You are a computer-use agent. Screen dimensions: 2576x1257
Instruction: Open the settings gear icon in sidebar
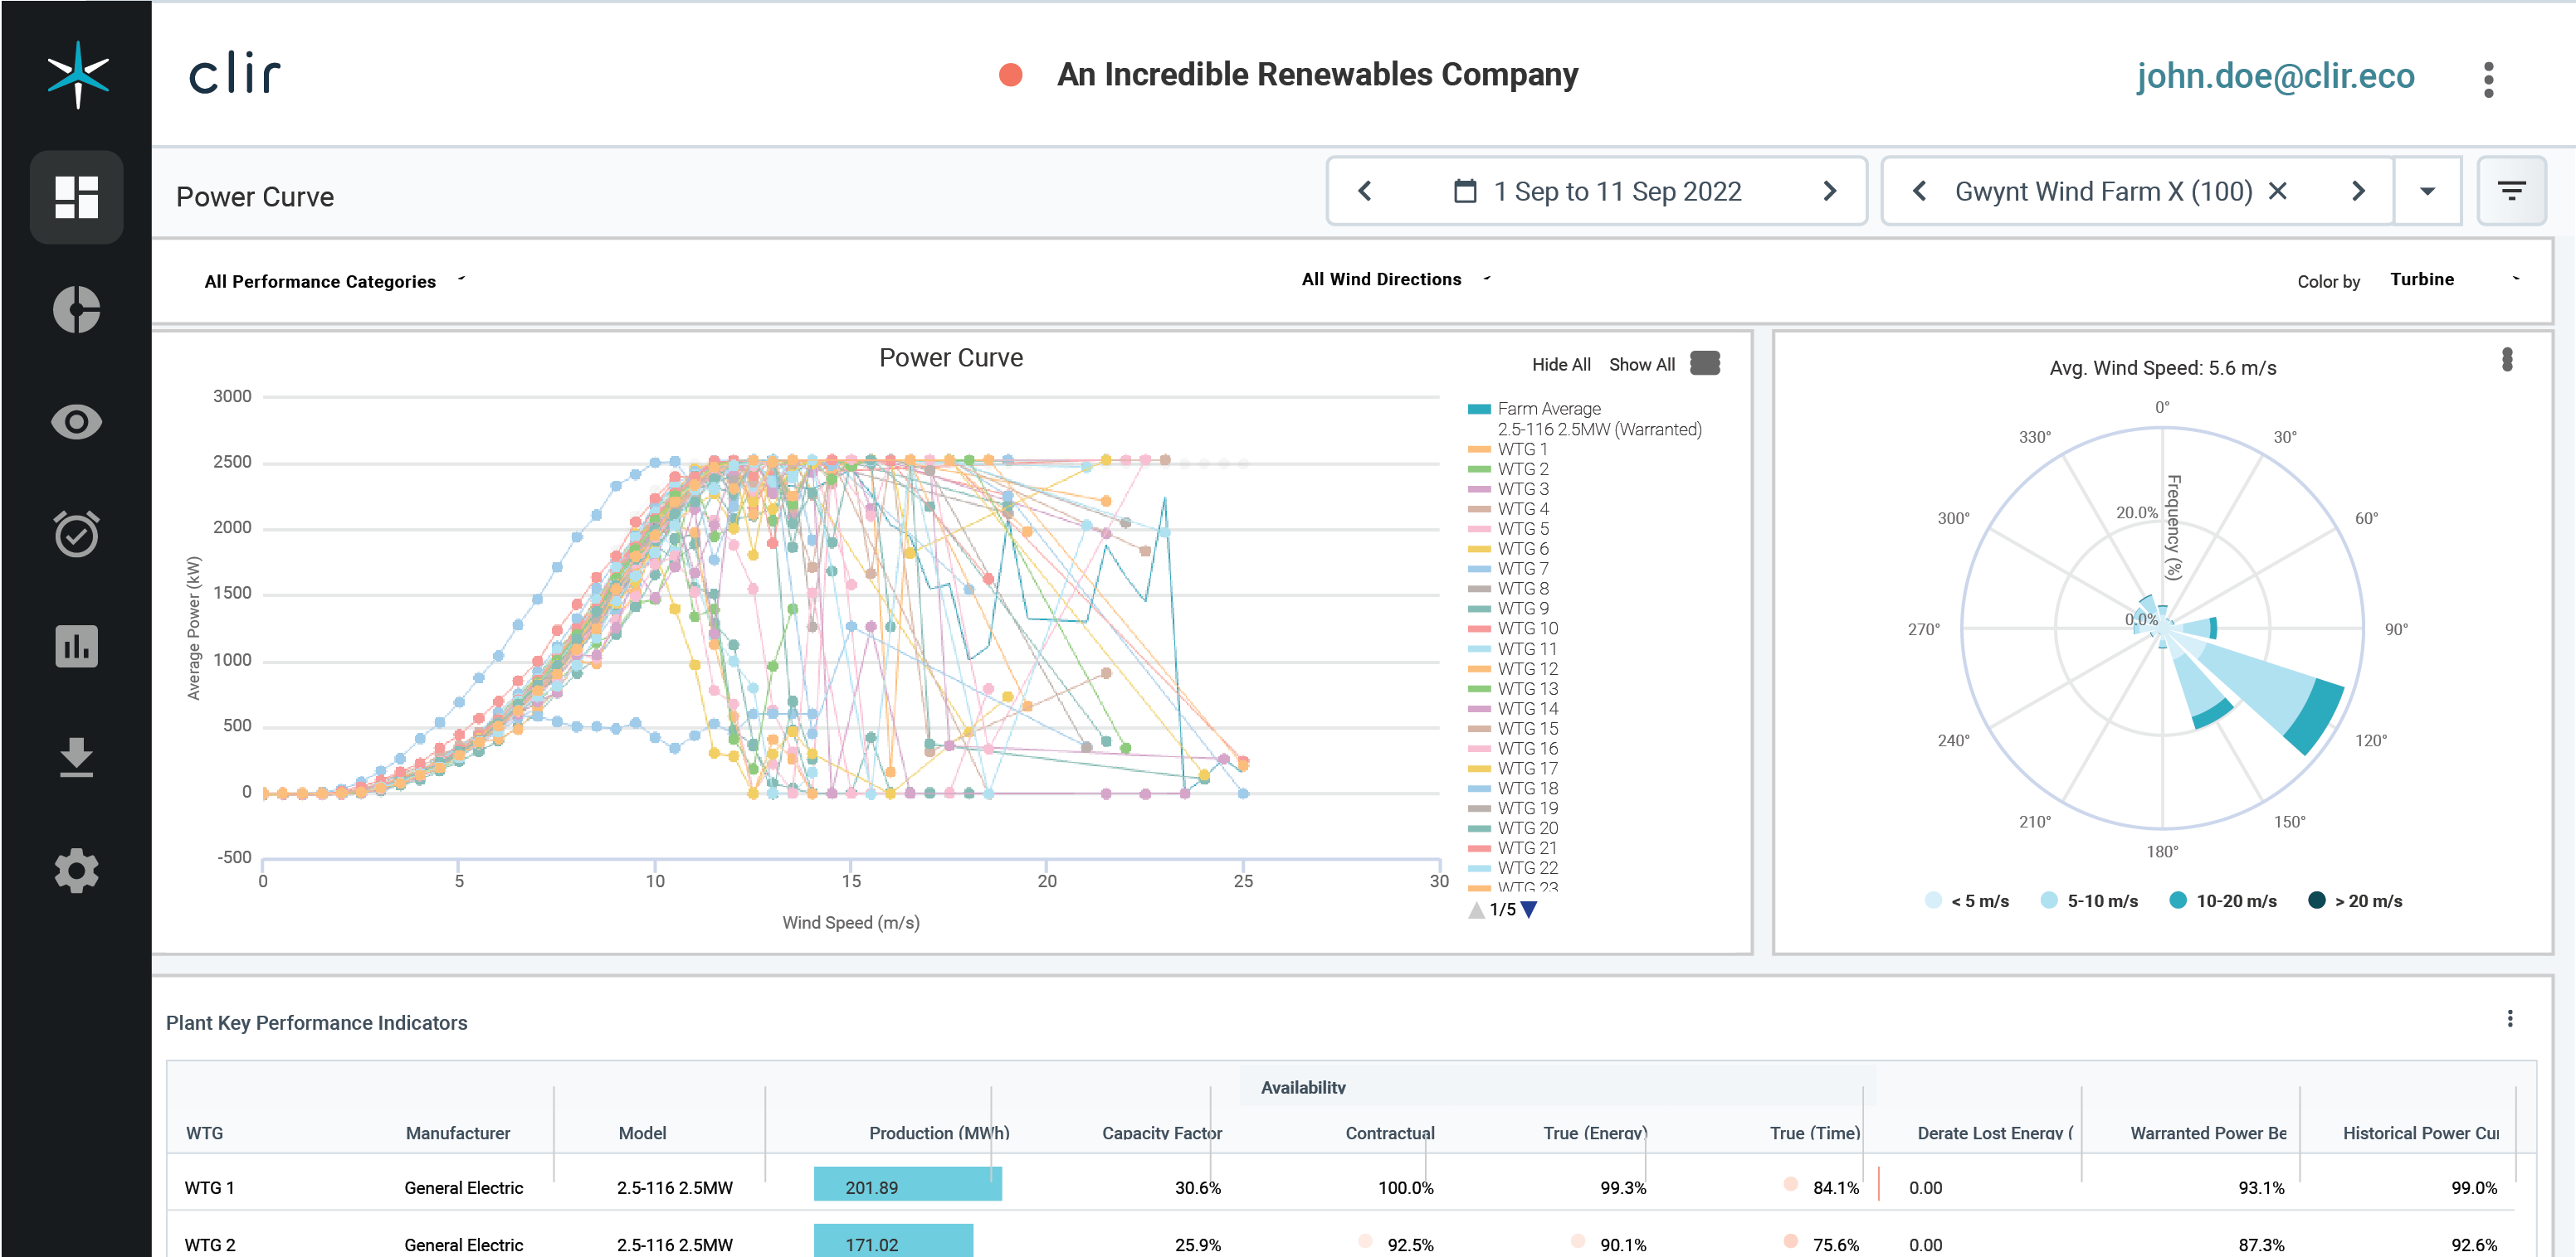pos(76,871)
